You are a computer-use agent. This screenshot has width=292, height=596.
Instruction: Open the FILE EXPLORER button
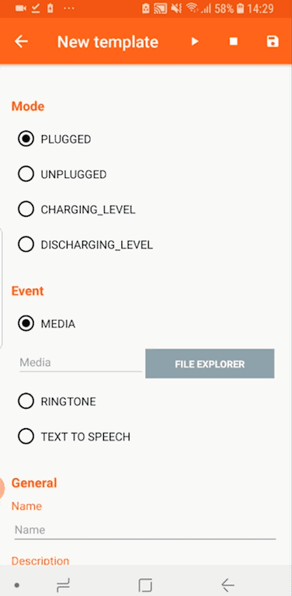(x=210, y=364)
